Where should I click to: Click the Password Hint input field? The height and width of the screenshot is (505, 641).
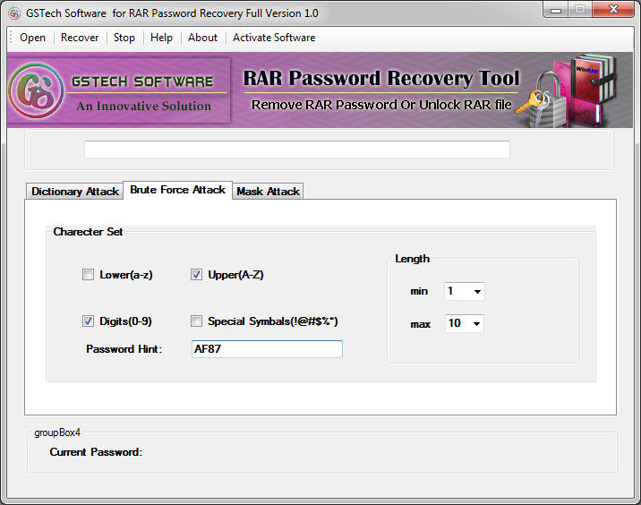(267, 349)
